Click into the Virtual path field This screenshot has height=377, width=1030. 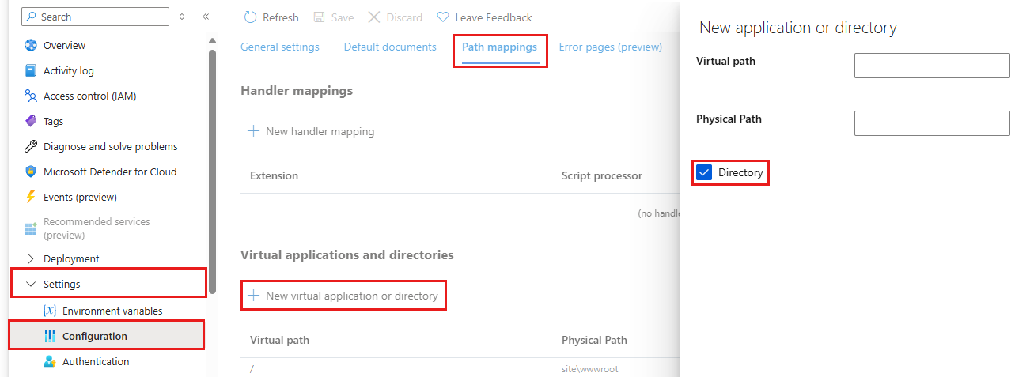[932, 66]
